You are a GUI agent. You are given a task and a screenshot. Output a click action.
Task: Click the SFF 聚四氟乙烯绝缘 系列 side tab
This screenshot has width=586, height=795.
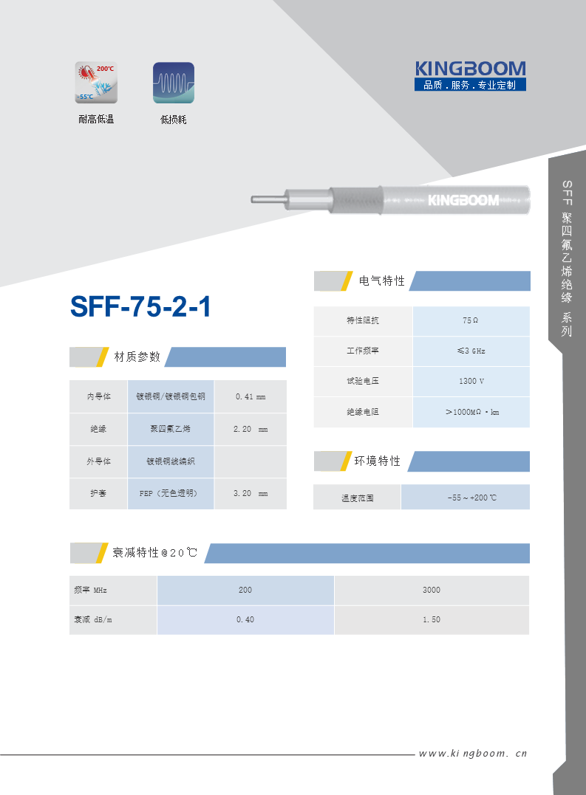point(567,258)
